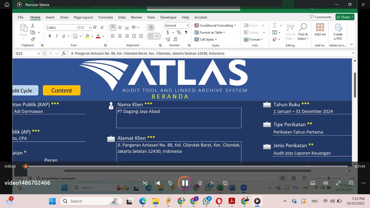Open the Comments button
The image size is (370, 208).
tap(321, 17)
